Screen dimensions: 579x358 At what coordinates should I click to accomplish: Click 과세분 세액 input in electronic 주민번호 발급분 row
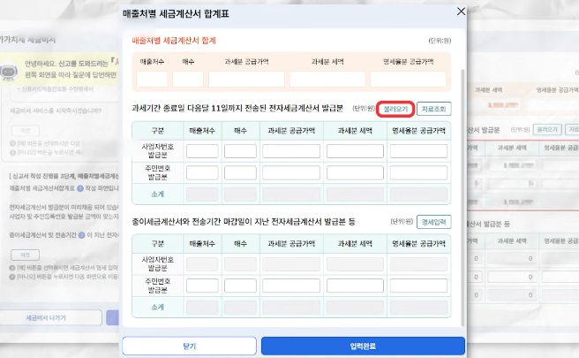(x=355, y=172)
